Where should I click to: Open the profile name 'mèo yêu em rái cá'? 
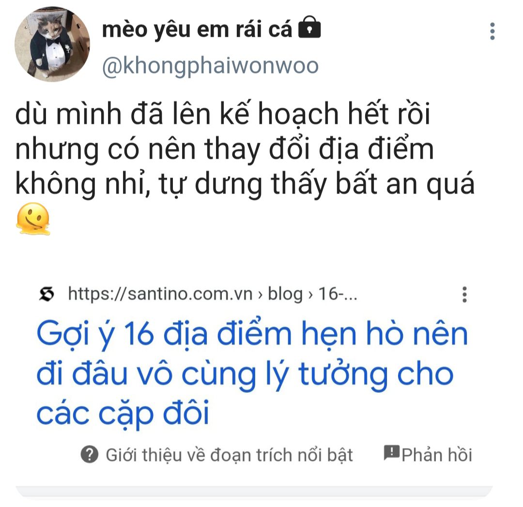click(197, 30)
